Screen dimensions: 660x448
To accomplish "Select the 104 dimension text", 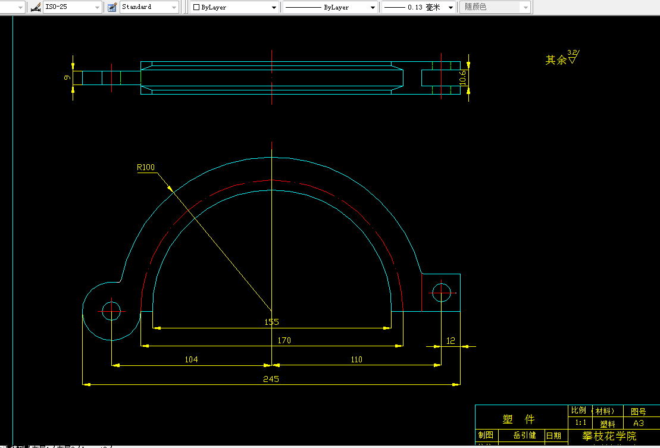I will (x=191, y=359).
